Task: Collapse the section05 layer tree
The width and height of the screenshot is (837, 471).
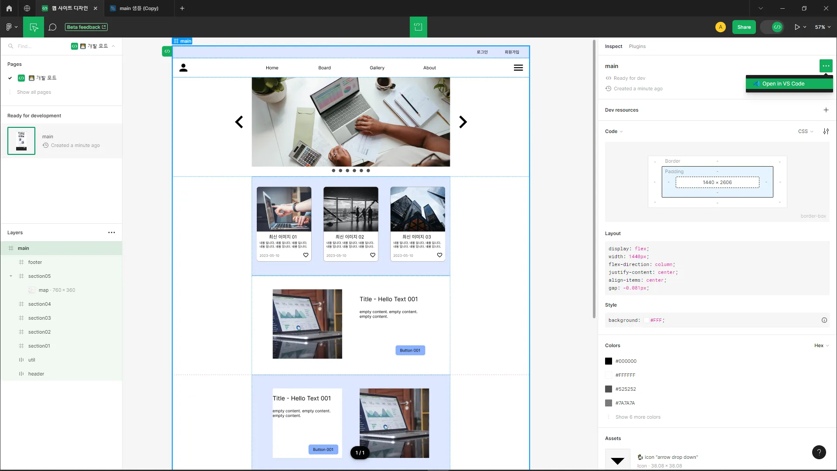Action: (11, 276)
